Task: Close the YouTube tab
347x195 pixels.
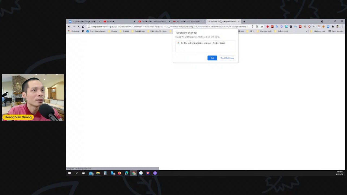Action: point(134,21)
